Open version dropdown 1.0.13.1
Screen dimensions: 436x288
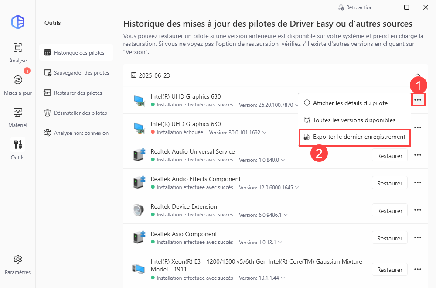pyautogui.click(x=280, y=243)
